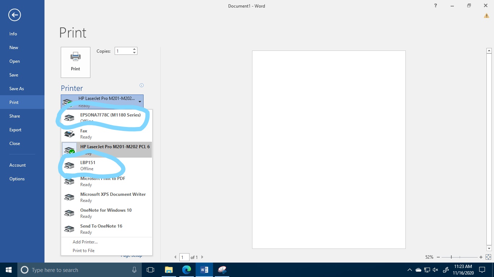Click the taskbar search box
This screenshot has width=494, height=277.
pyautogui.click(x=80, y=270)
